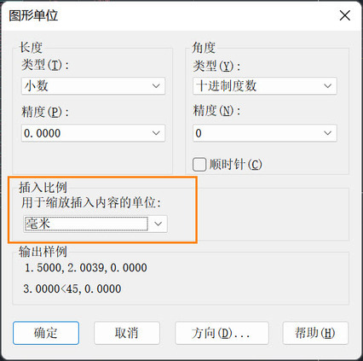This screenshot has width=363, height=361.
Task: Click the 精度(N): label
Action: pyautogui.click(x=216, y=110)
